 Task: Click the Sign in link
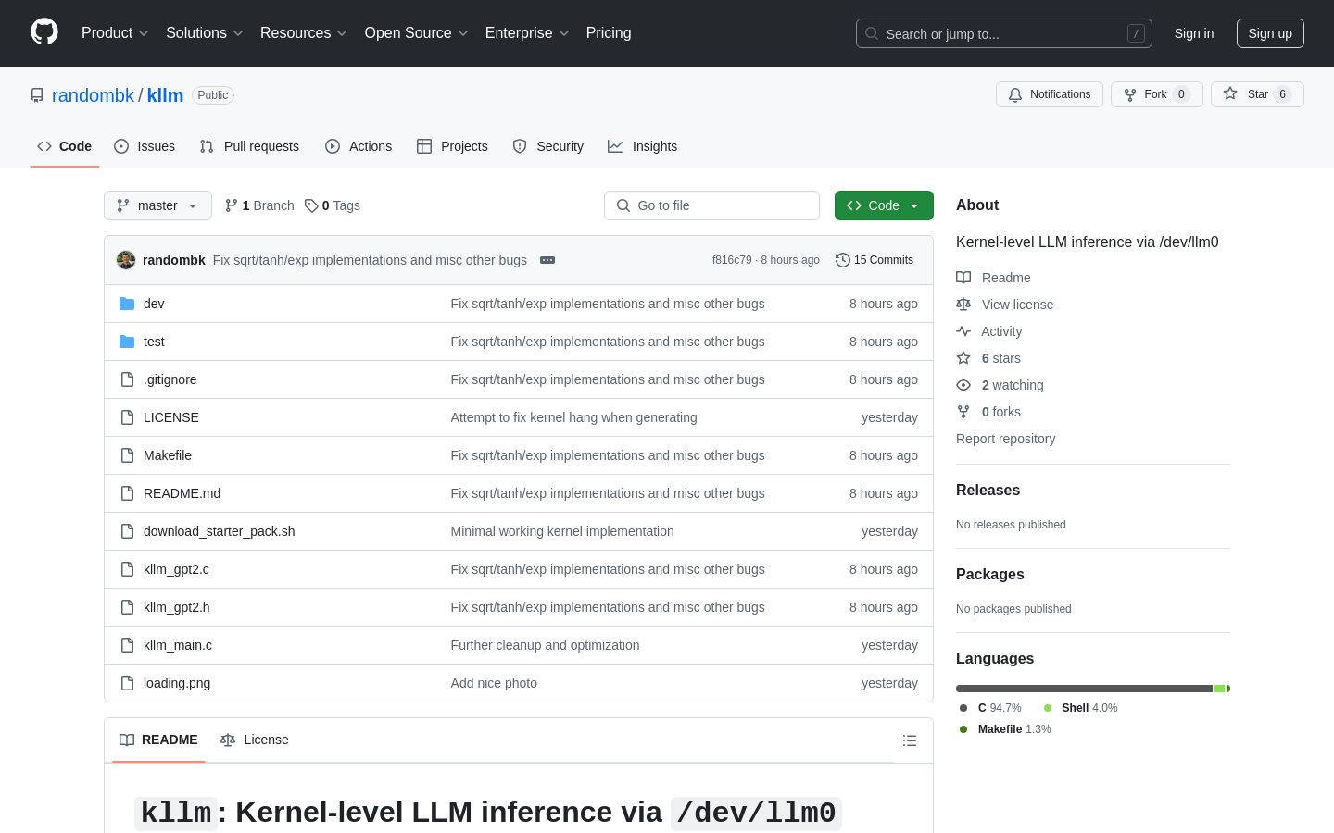click(x=1194, y=33)
